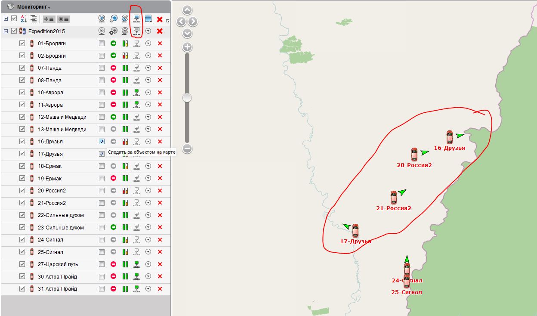Click Expedition2015 group connection state icon
The image size is (537, 316).
click(x=136, y=31)
